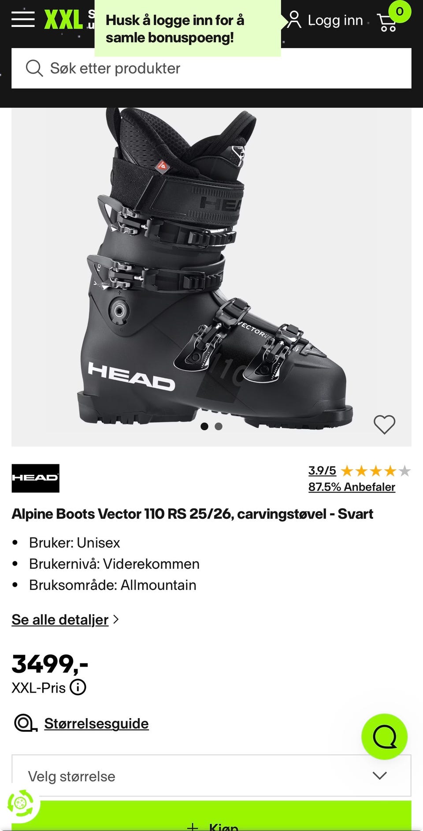Expand the Velg størrelse dropdown
The image size is (423, 831).
(x=211, y=776)
